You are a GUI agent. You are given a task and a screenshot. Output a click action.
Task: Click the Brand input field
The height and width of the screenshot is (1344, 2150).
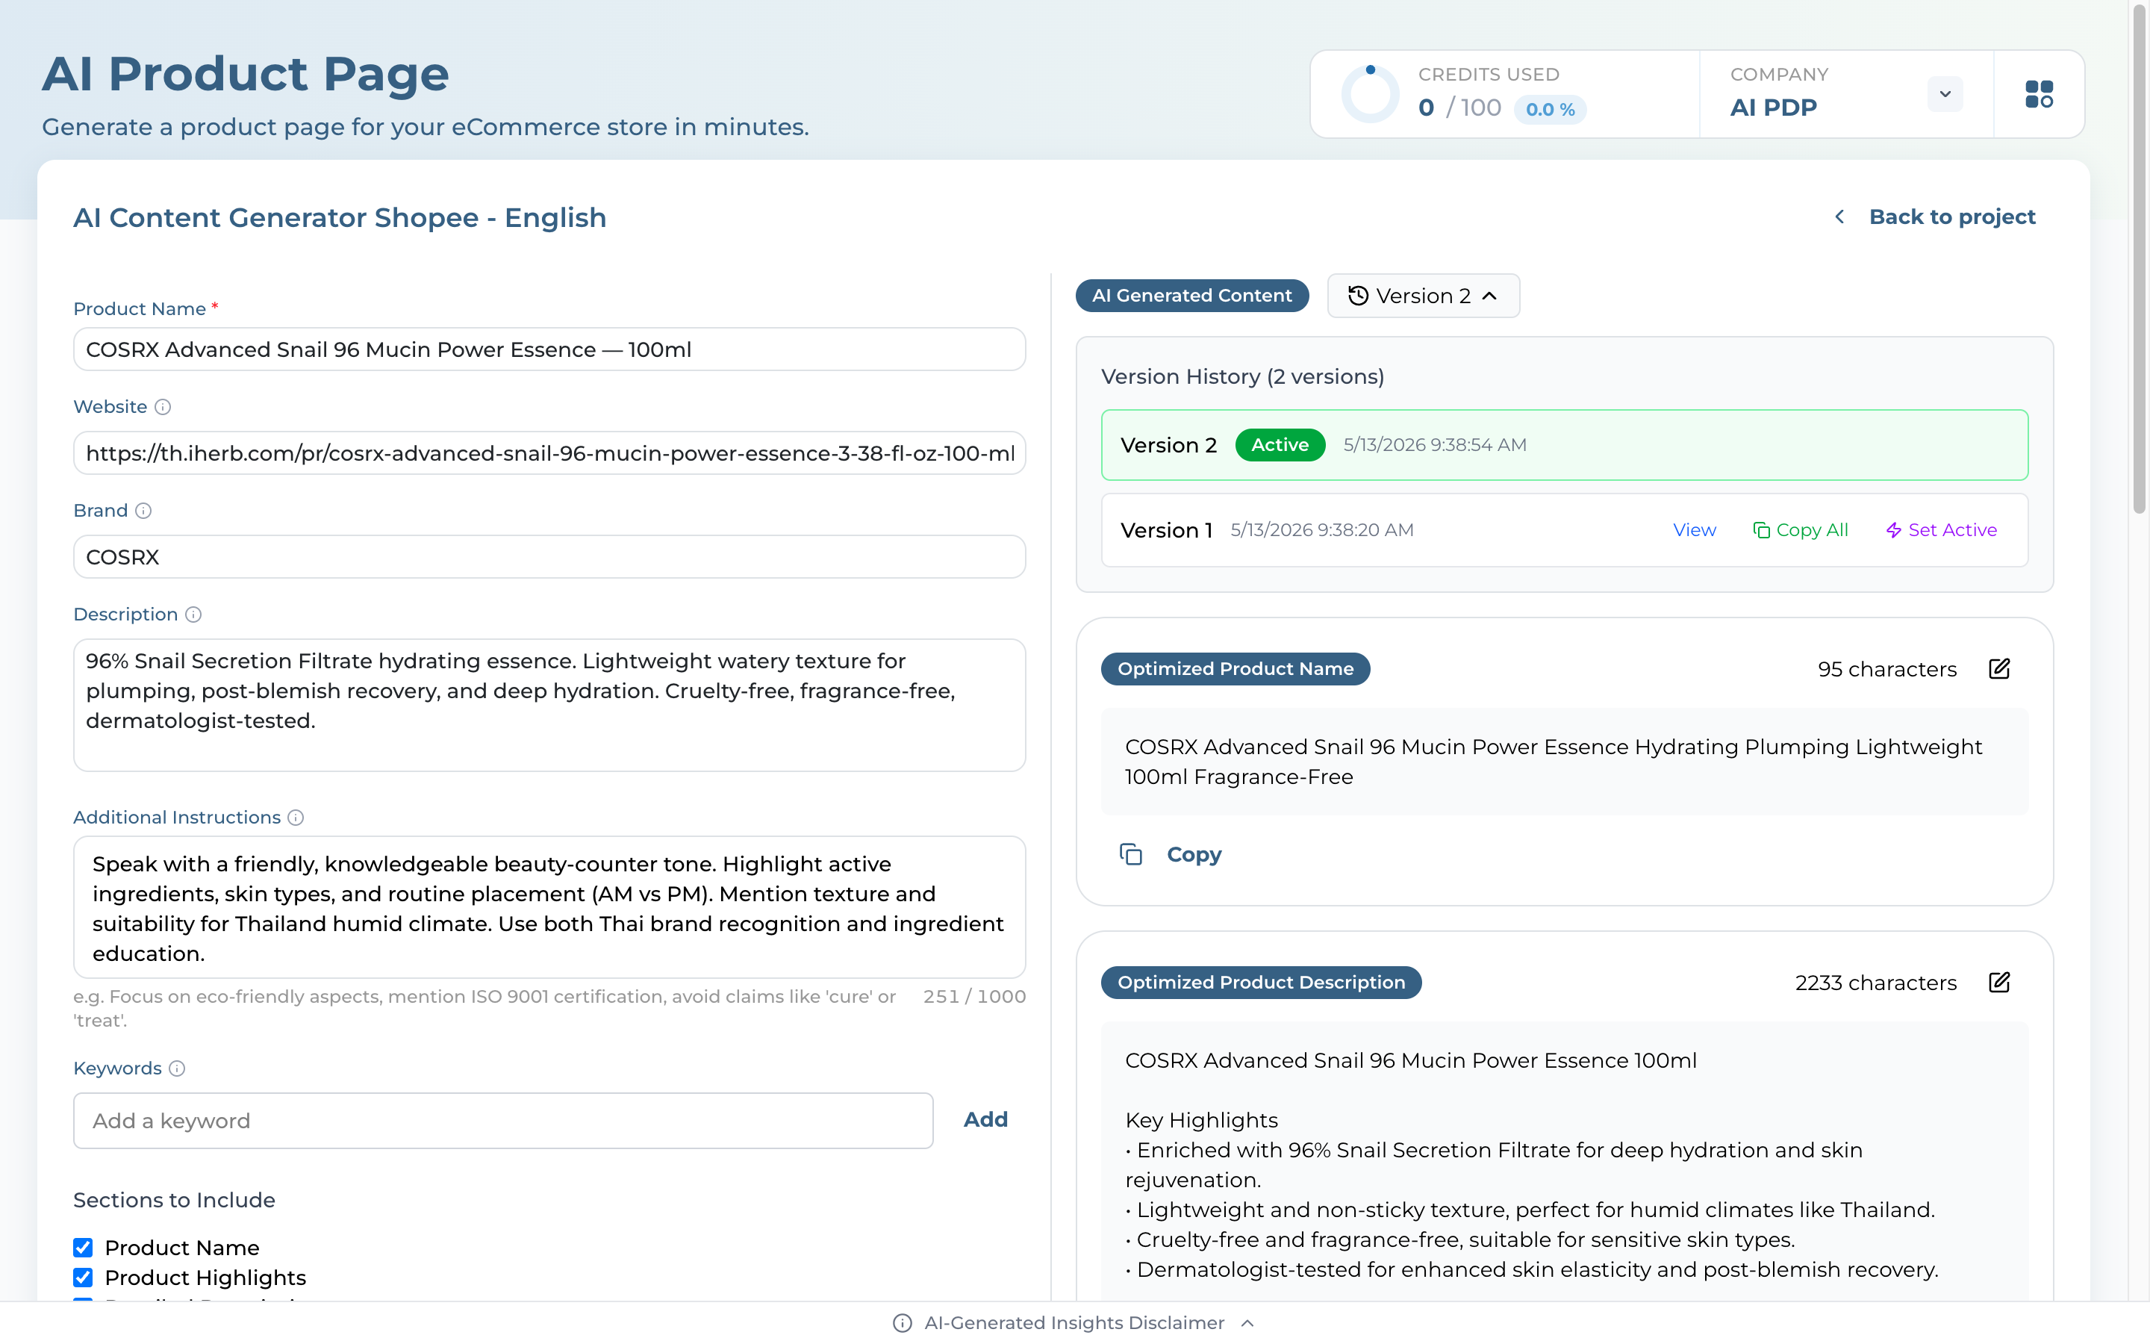(x=549, y=557)
